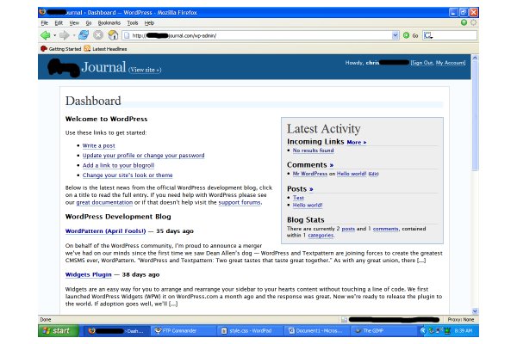517x344 pixels.
Task: Click the Proxy: None status bar item
Action: point(461,320)
